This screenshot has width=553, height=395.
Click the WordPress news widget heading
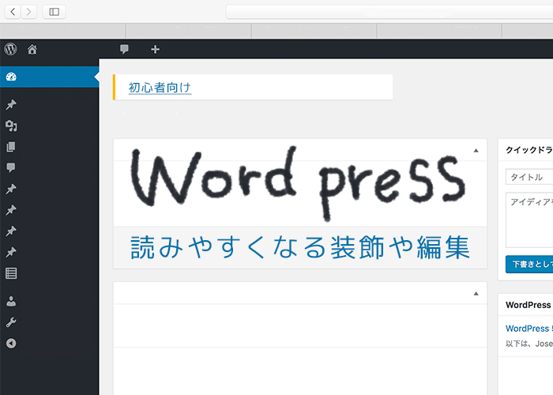tap(529, 305)
